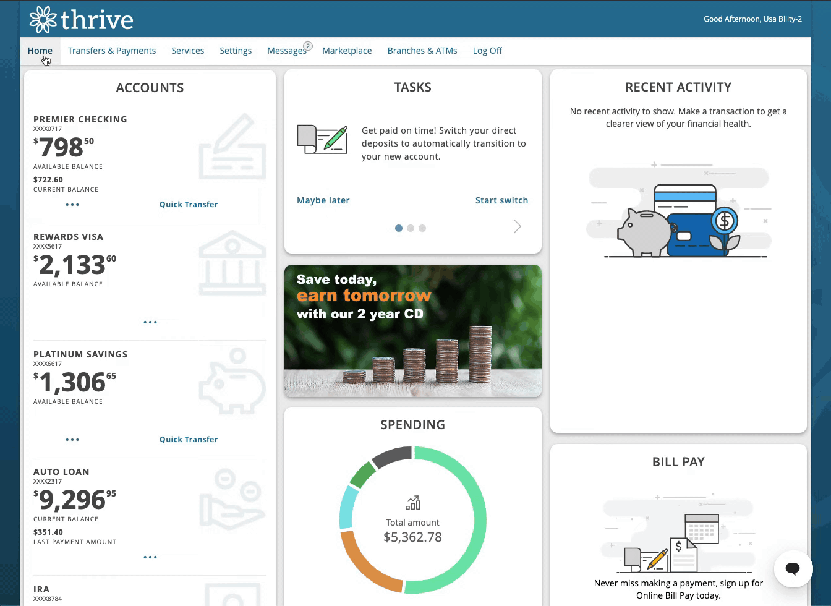This screenshot has width=831, height=606.
Task: Click the spending chart bar-graph icon
Action: 412,502
